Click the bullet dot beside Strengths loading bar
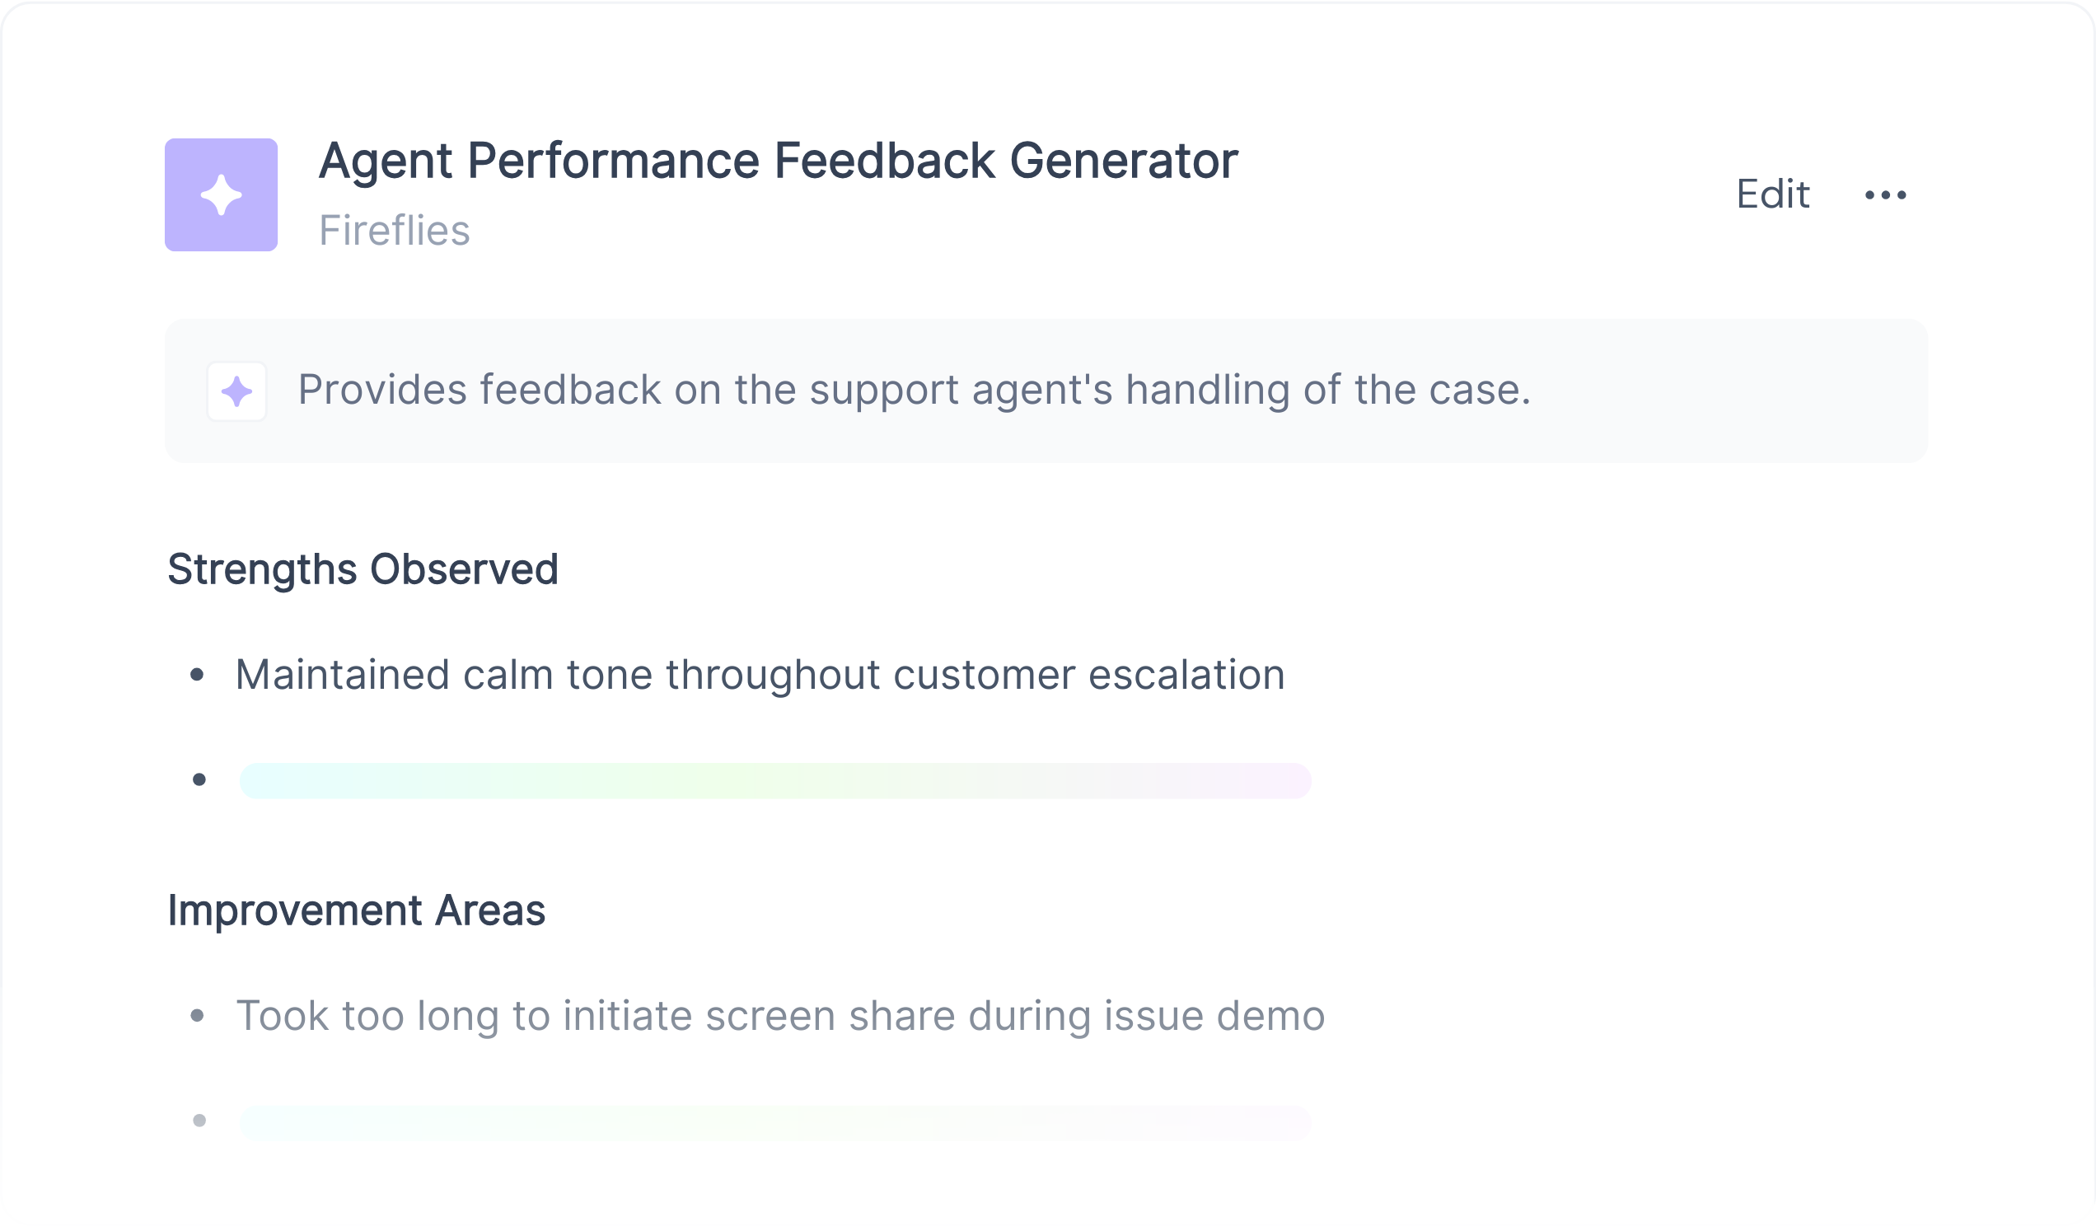 (x=199, y=779)
